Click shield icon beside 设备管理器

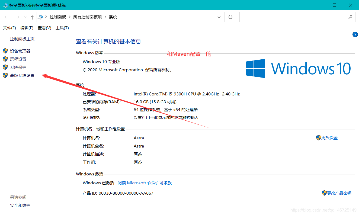click(x=5, y=51)
